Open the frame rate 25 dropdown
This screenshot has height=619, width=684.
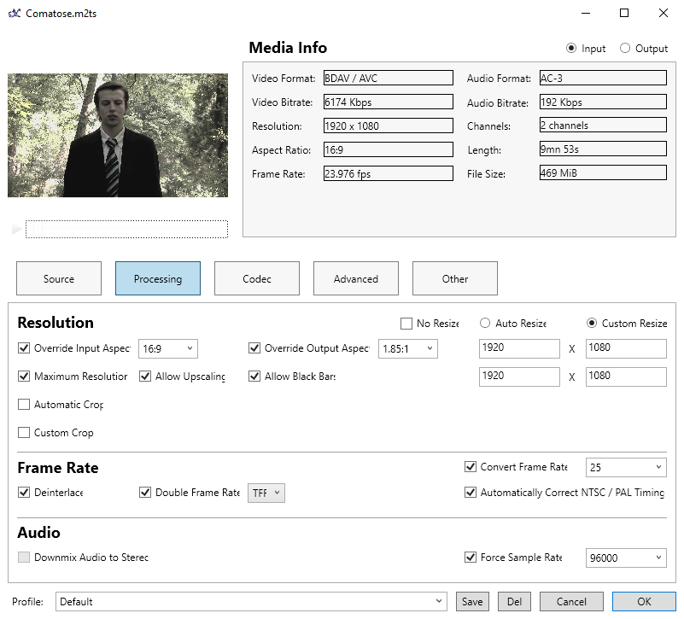point(625,468)
